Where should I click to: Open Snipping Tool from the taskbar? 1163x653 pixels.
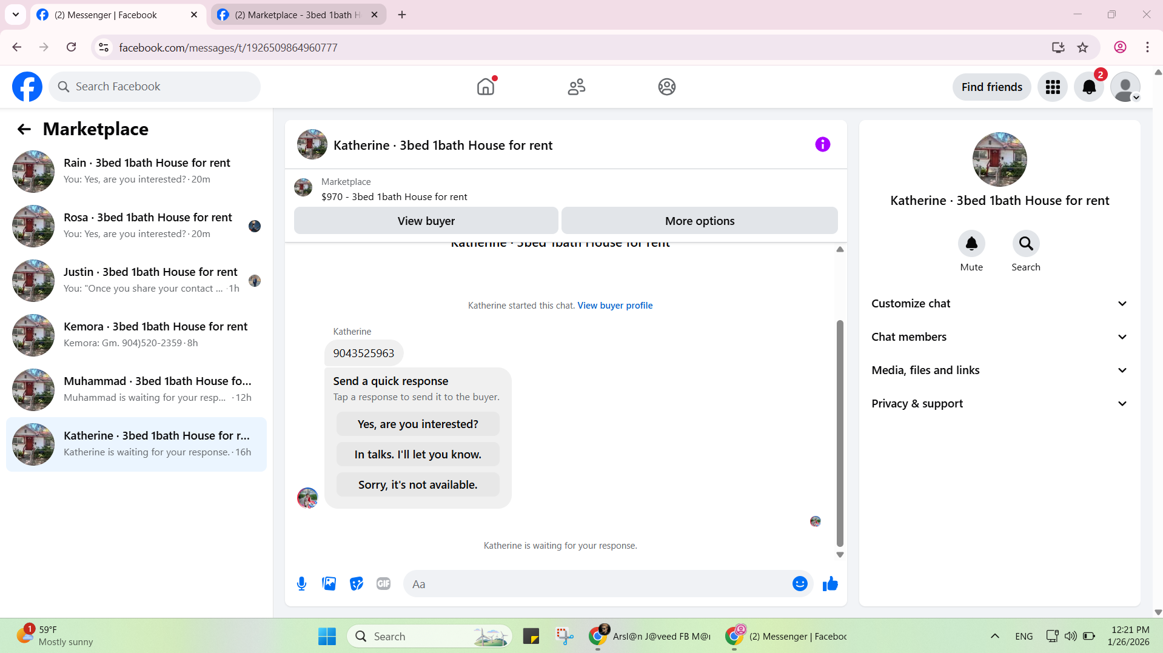click(565, 636)
